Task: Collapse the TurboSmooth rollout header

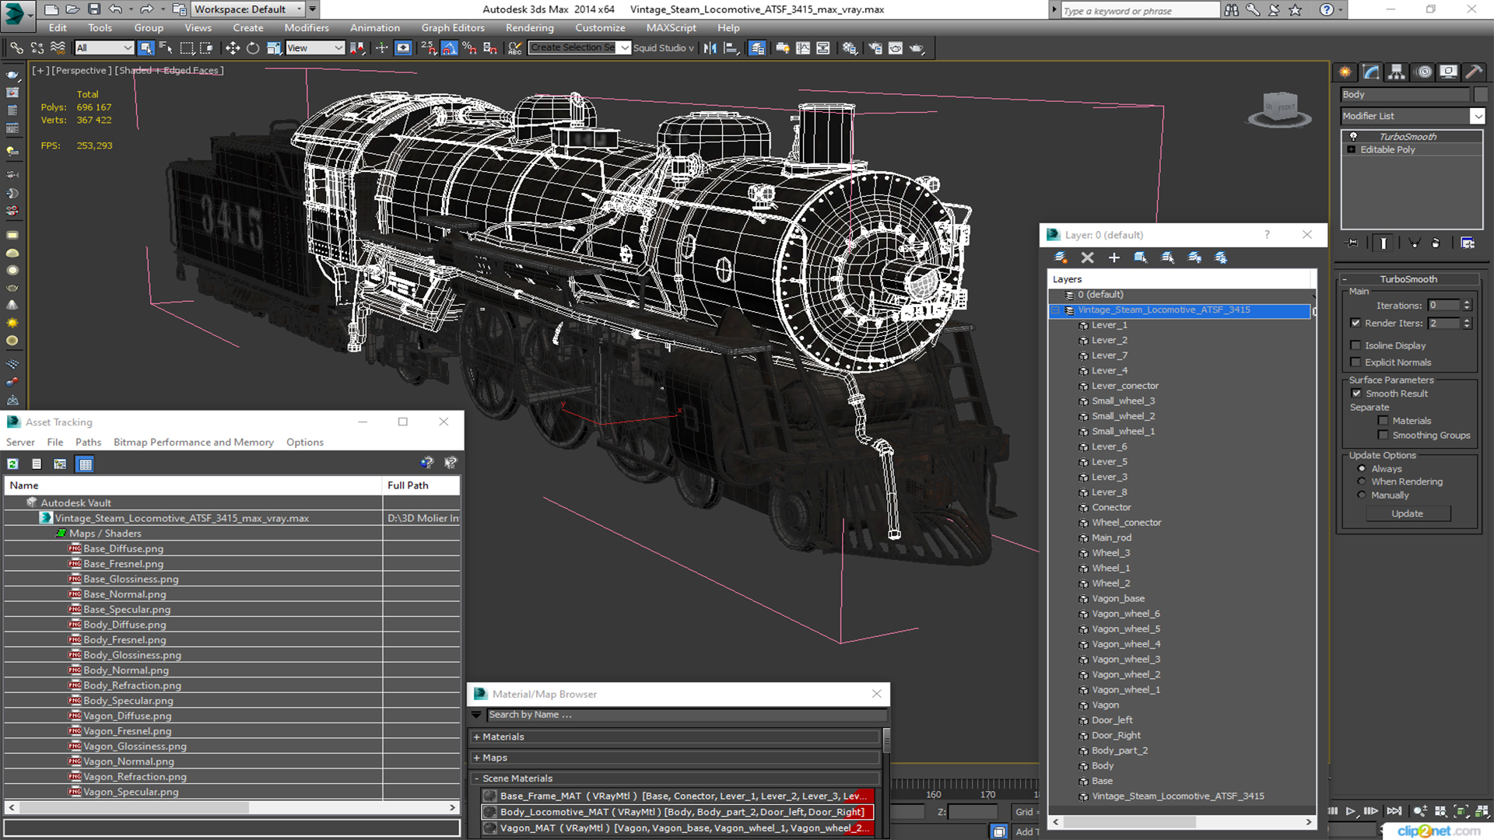Action: 1408,279
